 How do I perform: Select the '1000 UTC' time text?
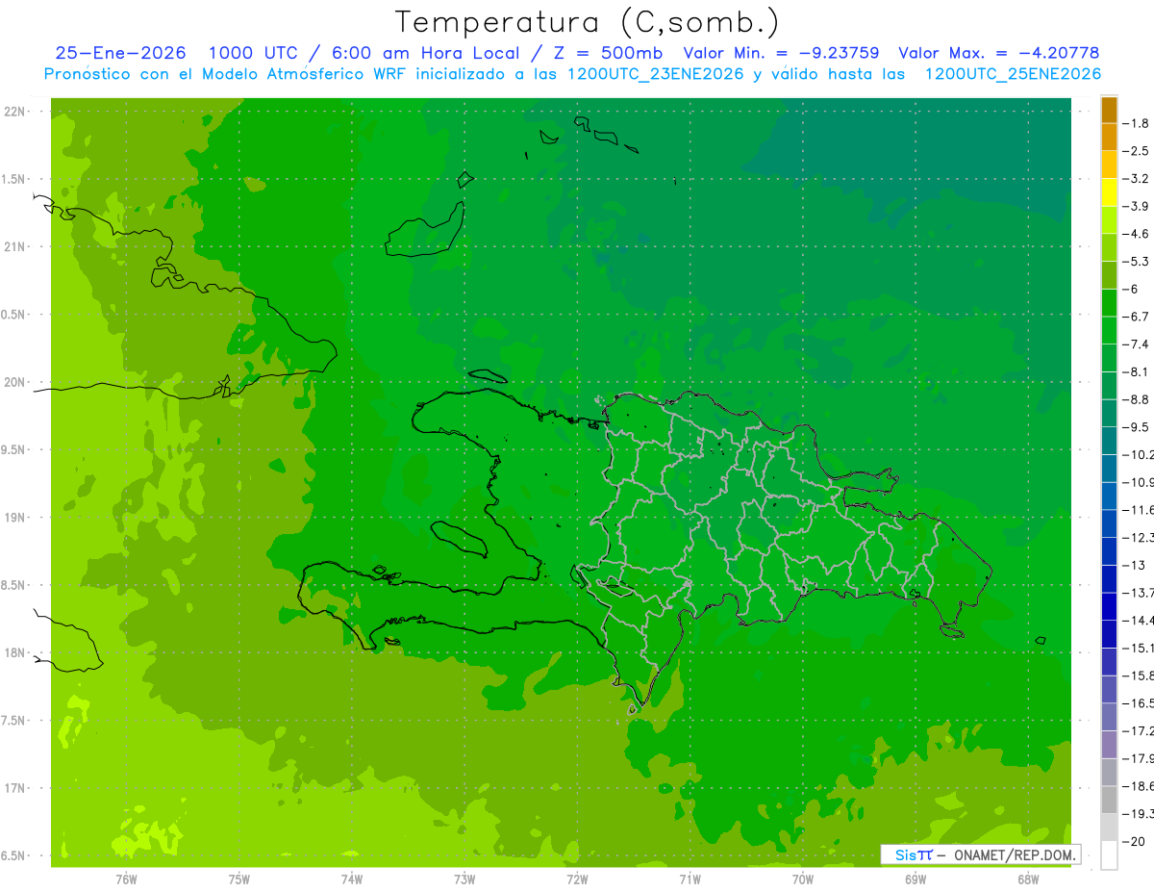coord(253,53)
